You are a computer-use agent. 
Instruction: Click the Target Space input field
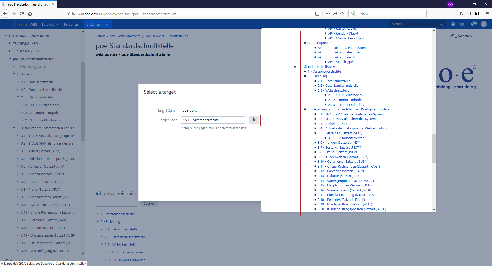213,110
